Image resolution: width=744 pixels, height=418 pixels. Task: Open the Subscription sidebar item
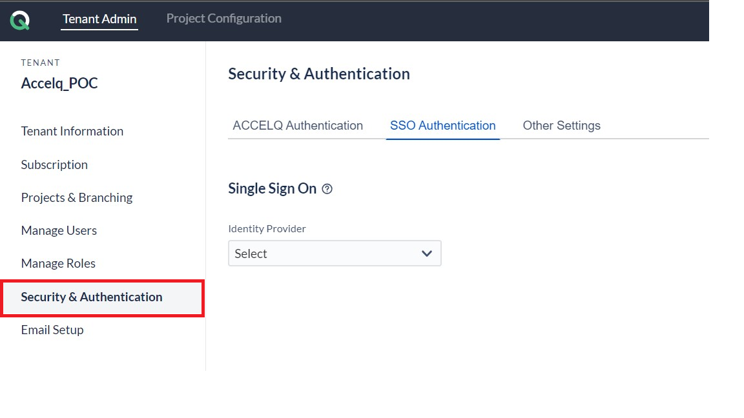coord(54,165)
